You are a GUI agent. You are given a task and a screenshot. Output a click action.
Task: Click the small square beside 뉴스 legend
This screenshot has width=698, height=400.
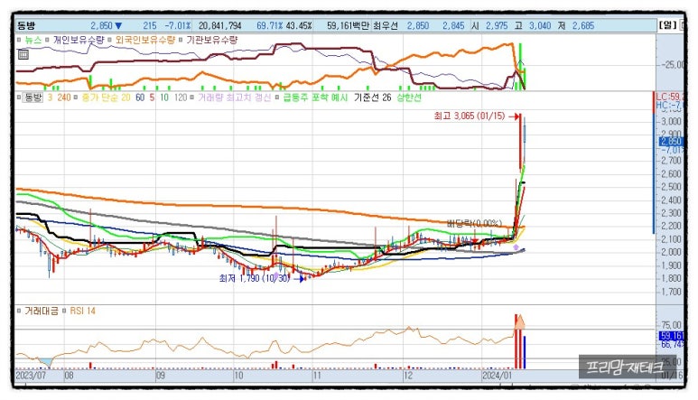pyautogui.click(x=19, y=40)
